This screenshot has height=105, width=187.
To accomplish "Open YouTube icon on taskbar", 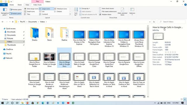I will pyautogui.click(x=68, y=103).
